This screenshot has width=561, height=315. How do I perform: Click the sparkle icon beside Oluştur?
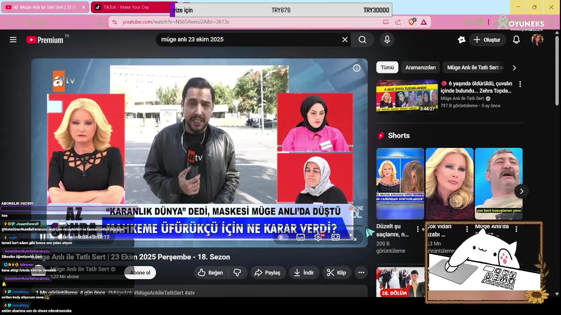[x=461, y=40]
